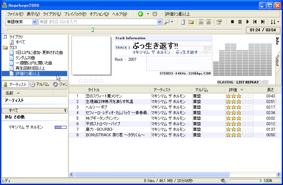Click the gray forward navigation arrow
Image resolution: width=283 pixels, height=185 pixels.
pos(155,14)
